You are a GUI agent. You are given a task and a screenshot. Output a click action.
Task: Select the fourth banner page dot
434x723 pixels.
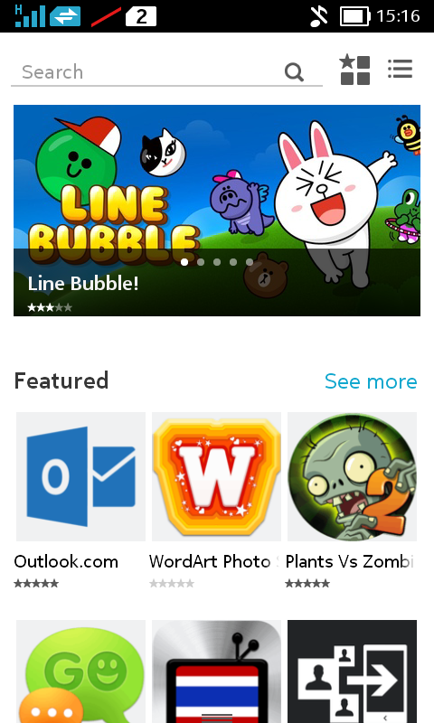pos(233,262)
